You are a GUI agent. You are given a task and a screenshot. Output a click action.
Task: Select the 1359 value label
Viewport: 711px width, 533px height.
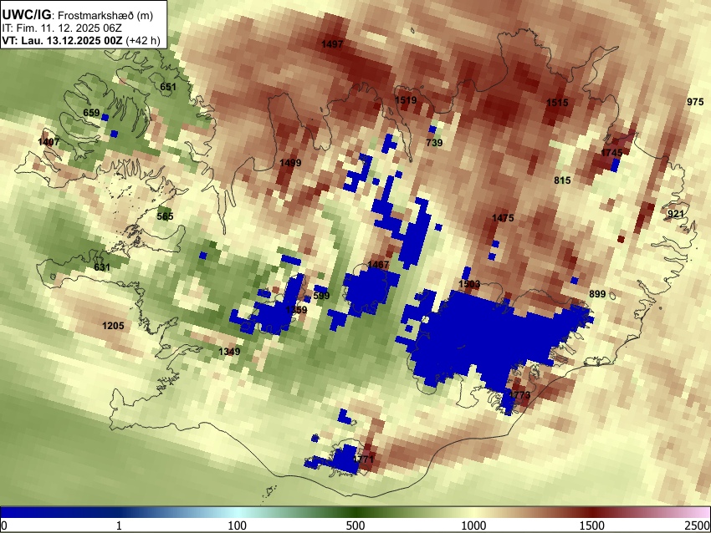[x=297, y=310]
